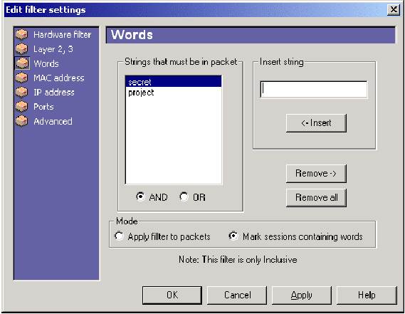
Task: Choose Mark sessions containing words mode
Action: click(233, 236)
